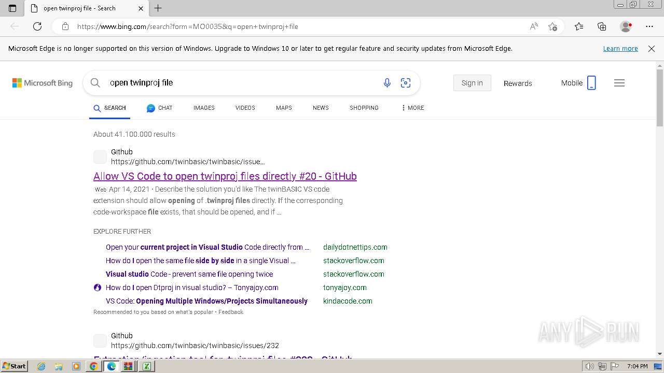The height and width of the screenshot is (373, 664).
Task: Go to the Microsoft Bing home logo
Action: click(x=43, y=83)
